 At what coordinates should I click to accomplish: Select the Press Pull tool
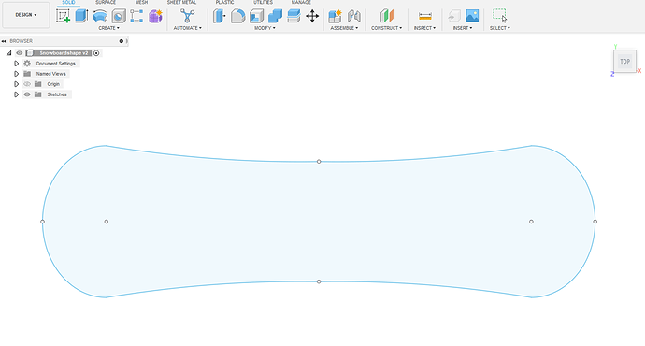point(220,16)
